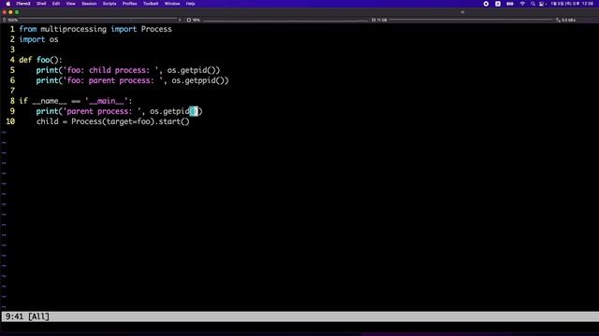Click 'multiprocessing' on line 1
Image resolution: width=599 pixels, height=336 pixels.
tap(73, 29)
